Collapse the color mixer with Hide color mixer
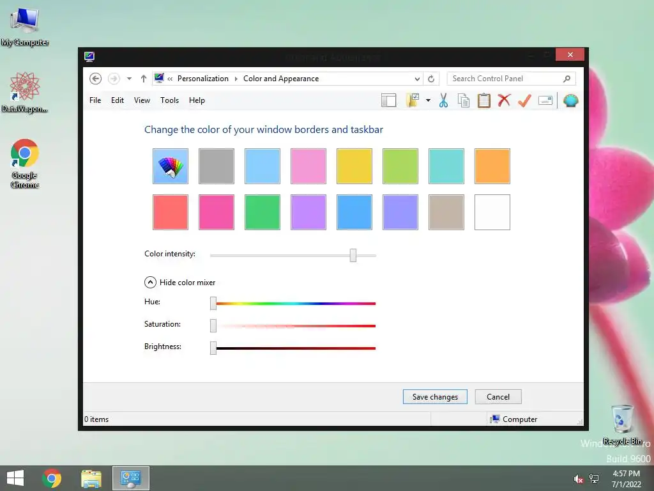This screenshot has height=491, width=654. (x=179, y=283)
